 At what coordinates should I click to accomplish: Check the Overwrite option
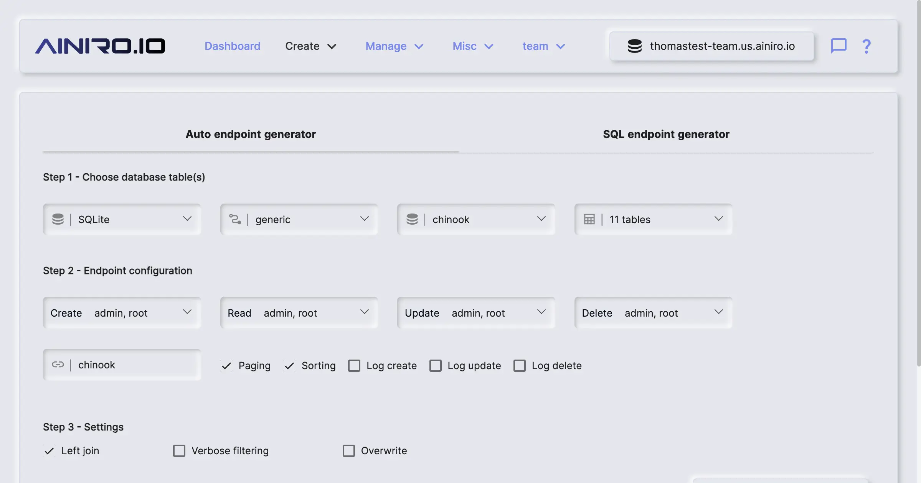coord(348,451)
